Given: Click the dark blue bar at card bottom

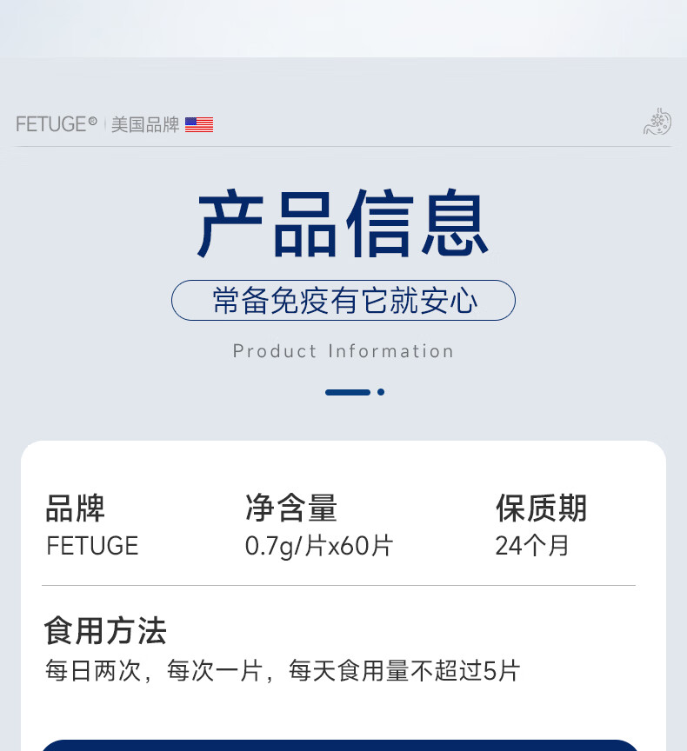Looking at the screenshot, I should coord(340,745).
